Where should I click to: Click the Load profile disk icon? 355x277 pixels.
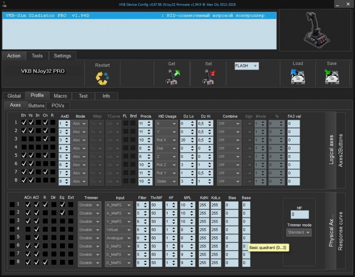[298, 77]
